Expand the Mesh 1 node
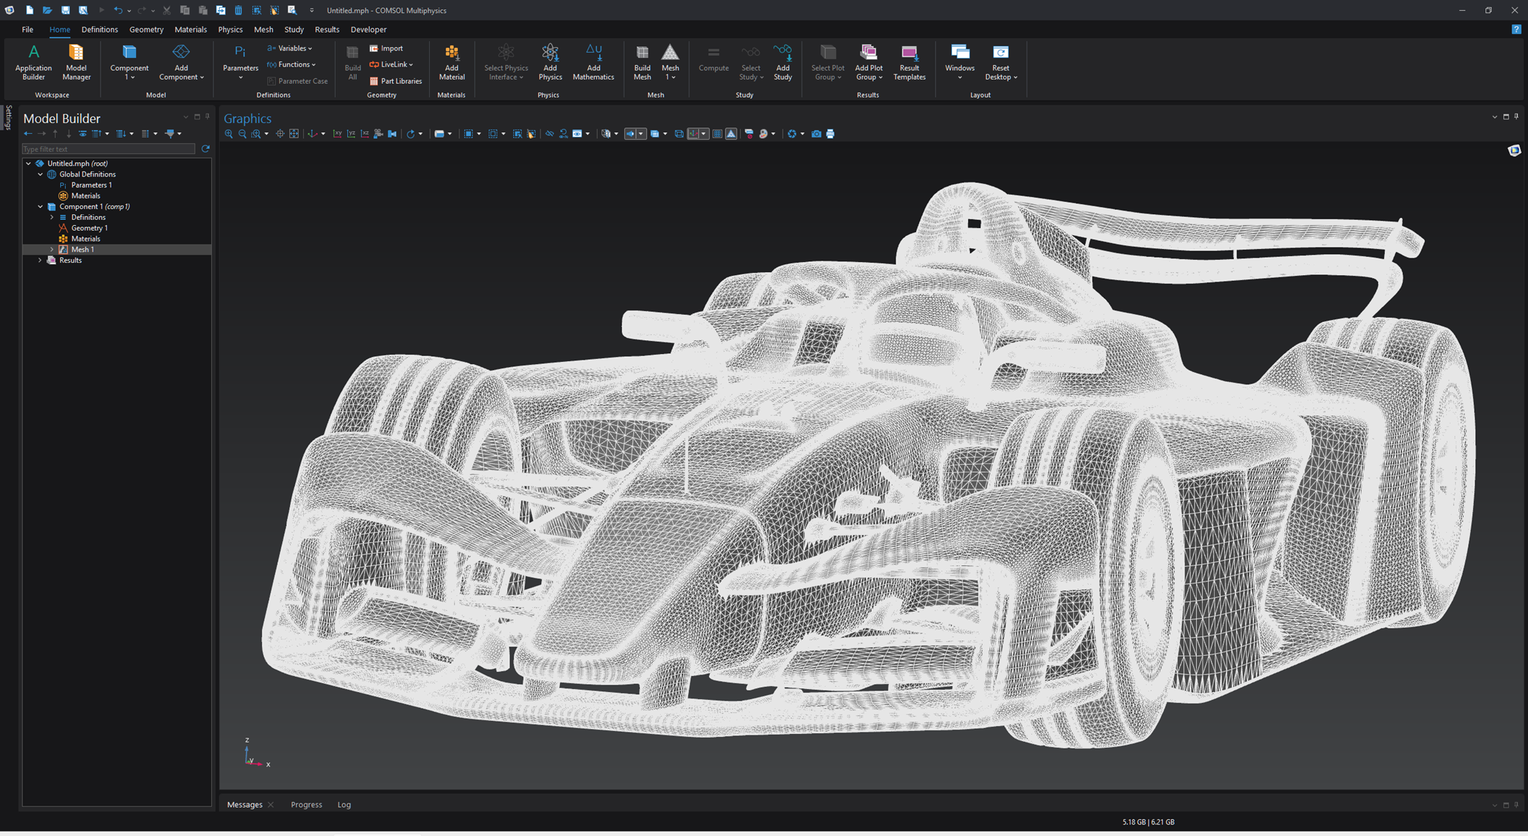 (52, 250)
